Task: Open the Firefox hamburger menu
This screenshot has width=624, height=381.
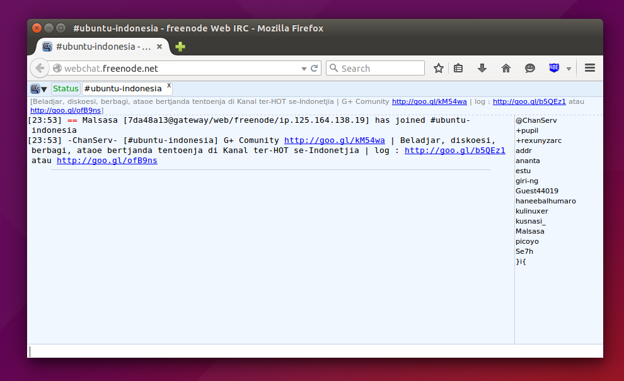Action: click(x=589, y=68)
